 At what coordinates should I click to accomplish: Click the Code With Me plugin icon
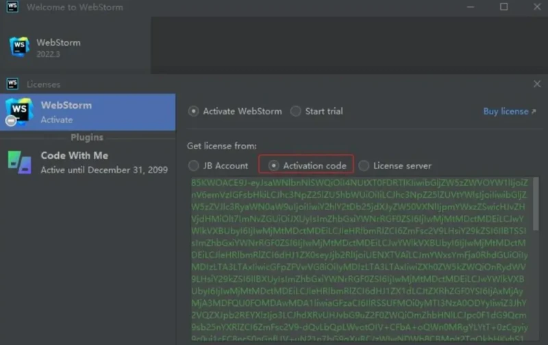(18, 162)
